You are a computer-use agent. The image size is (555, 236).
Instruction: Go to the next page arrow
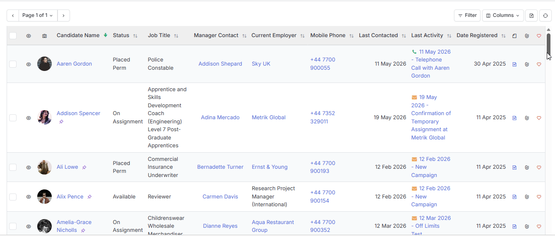[x=63, y=16]
